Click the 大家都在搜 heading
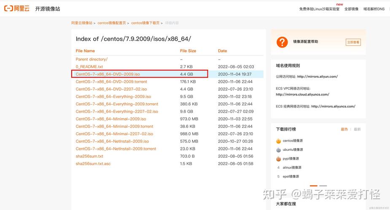The image size is (390, 210). [286, 204]
